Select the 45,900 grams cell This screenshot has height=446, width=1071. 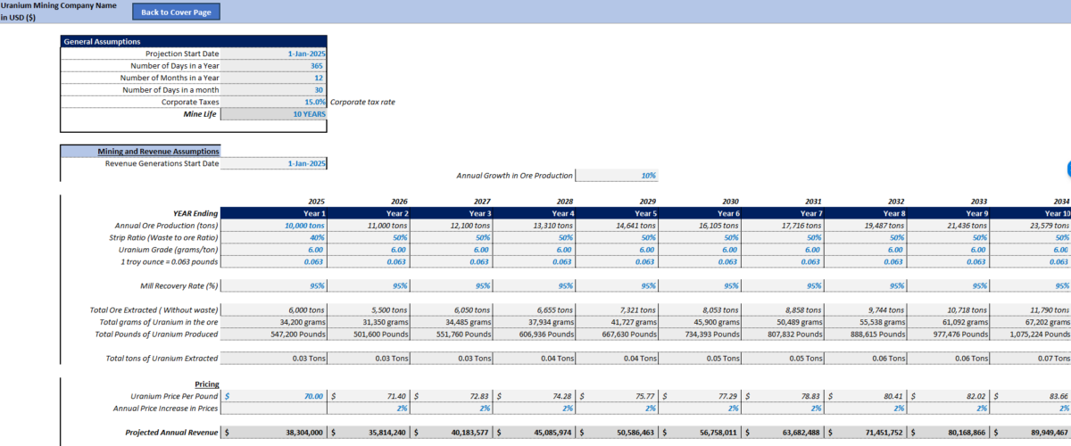[x=700, y=321]
